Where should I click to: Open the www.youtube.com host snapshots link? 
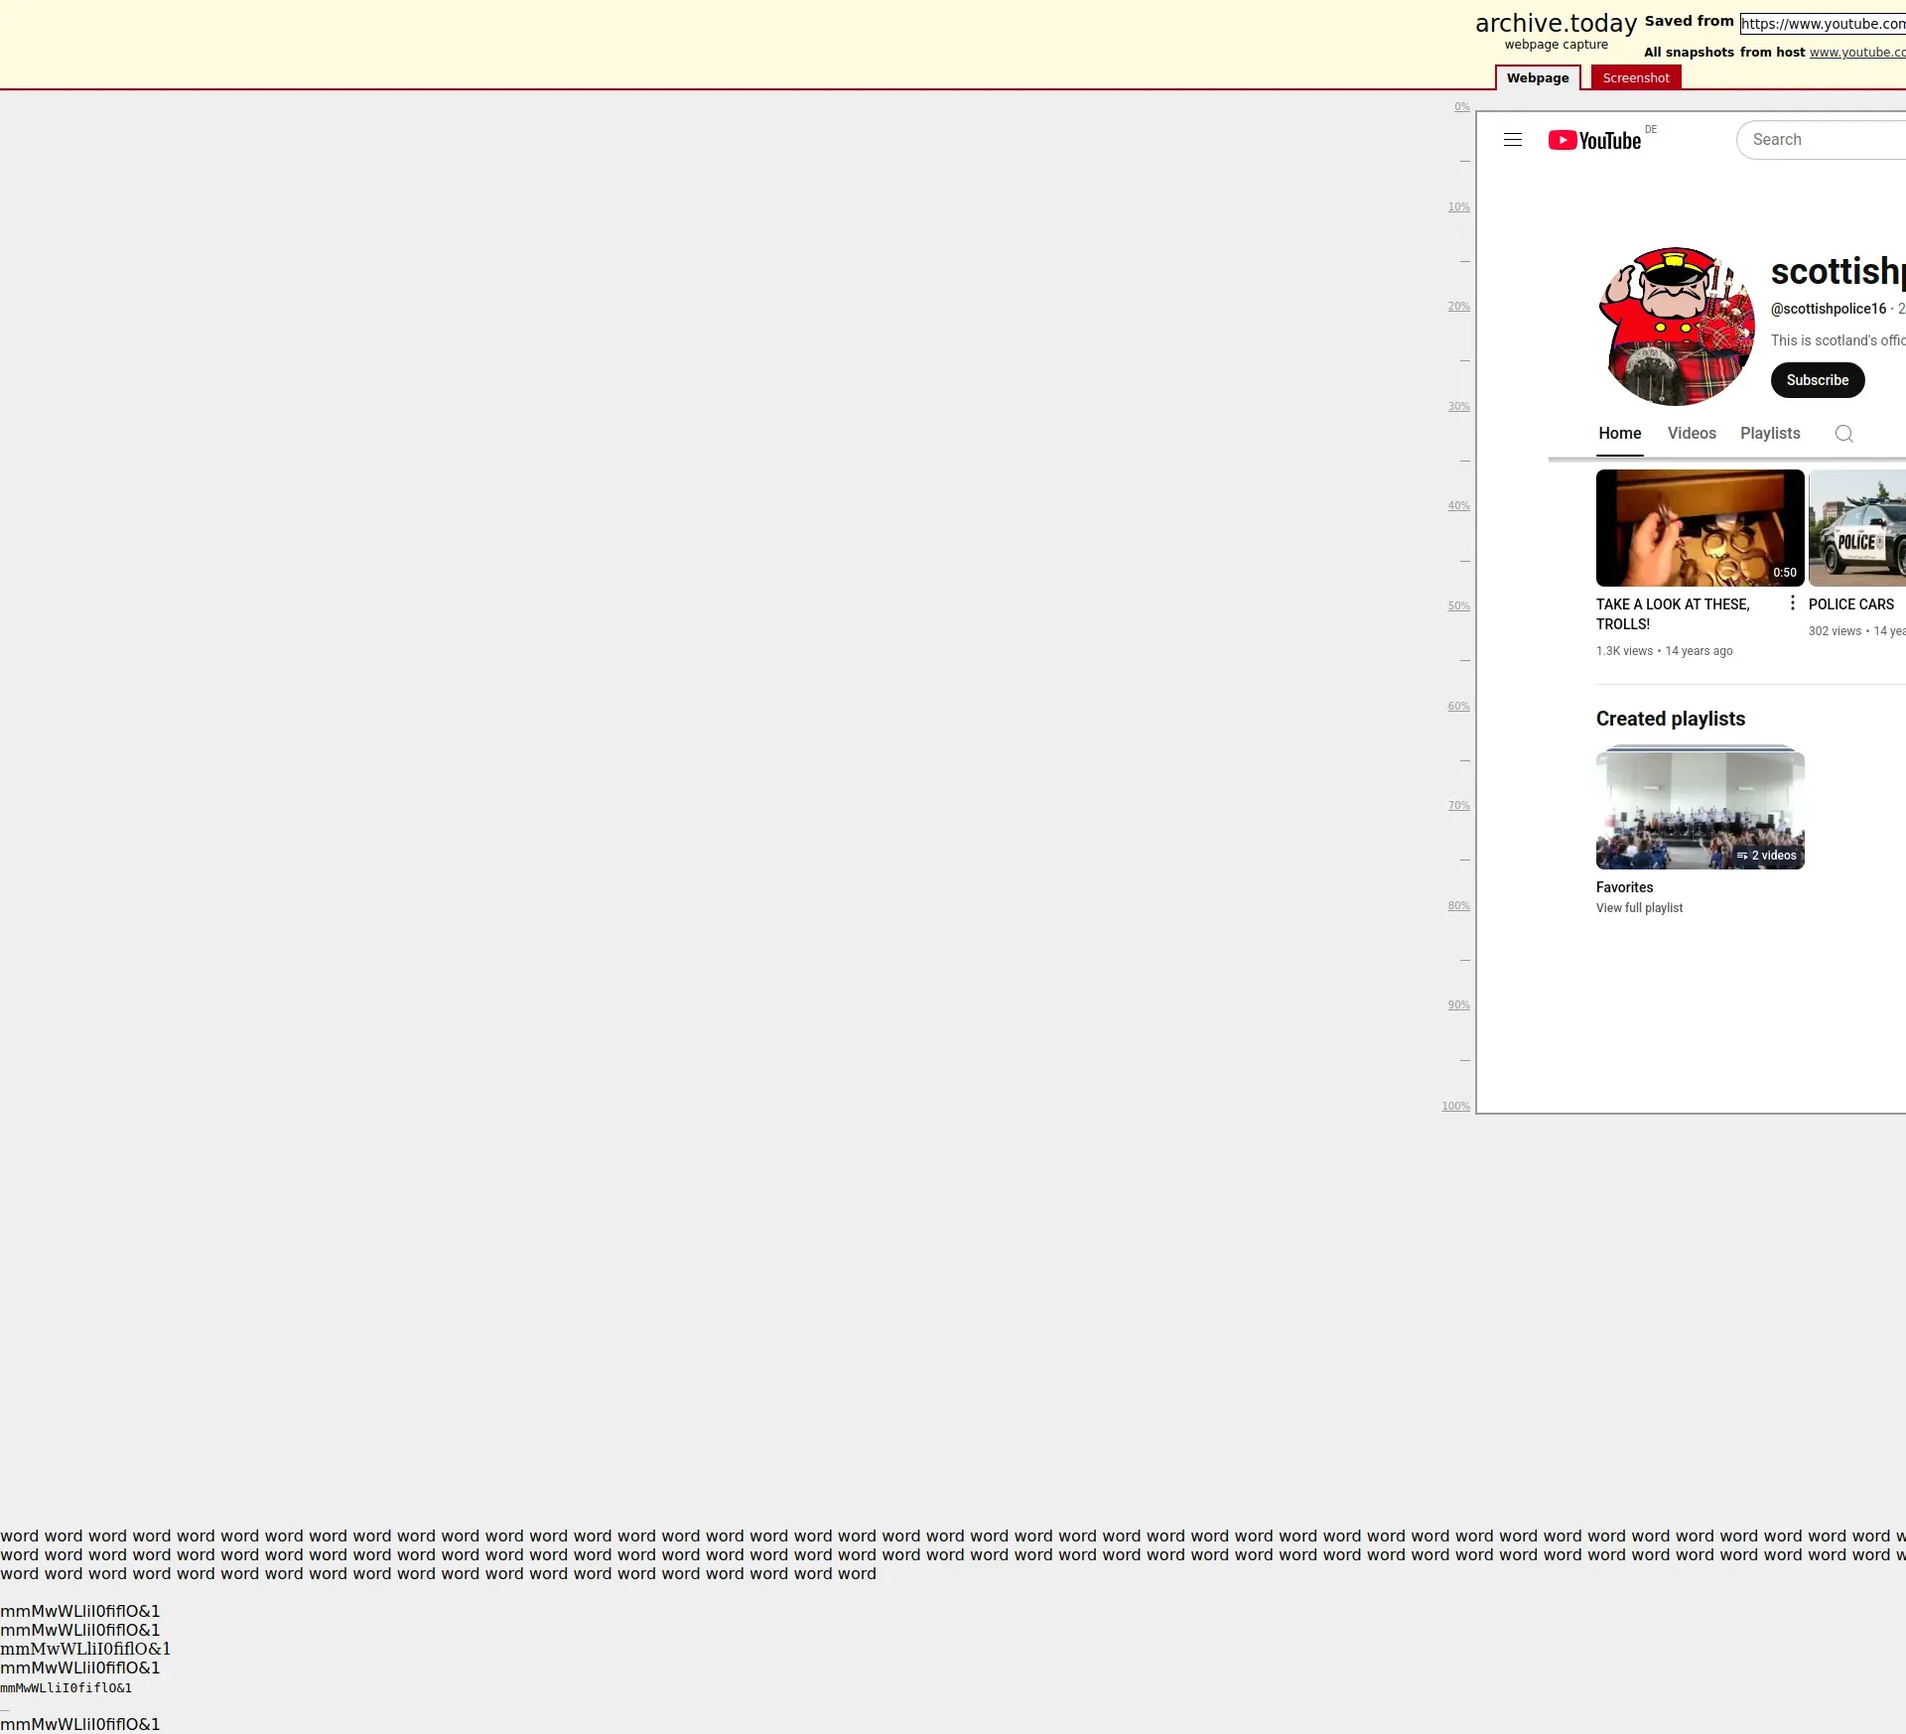coord(1856,53)
